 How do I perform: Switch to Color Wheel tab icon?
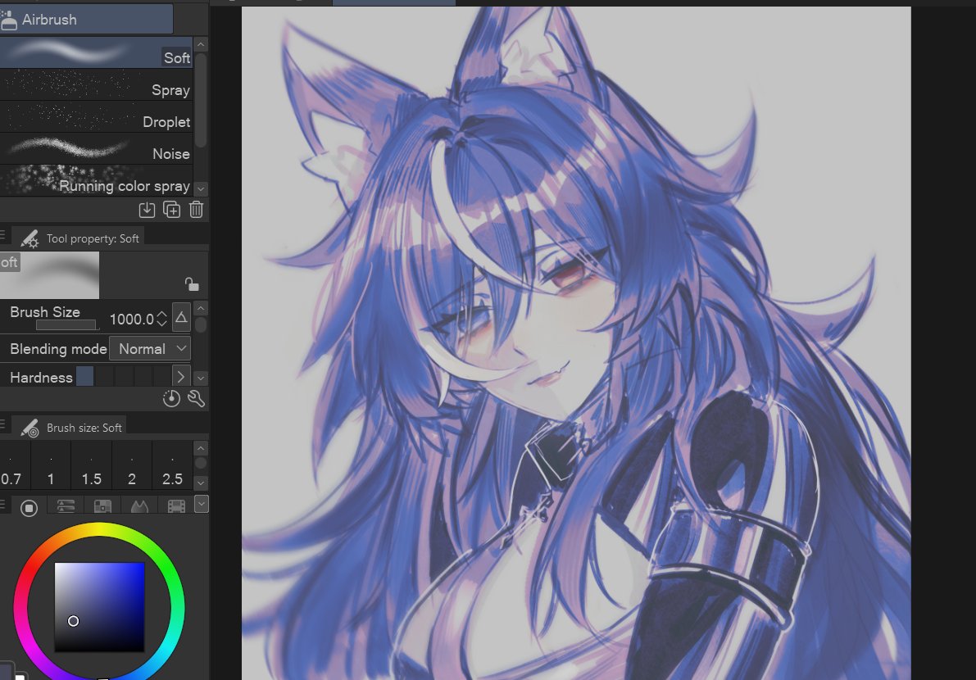coord(29,508)
